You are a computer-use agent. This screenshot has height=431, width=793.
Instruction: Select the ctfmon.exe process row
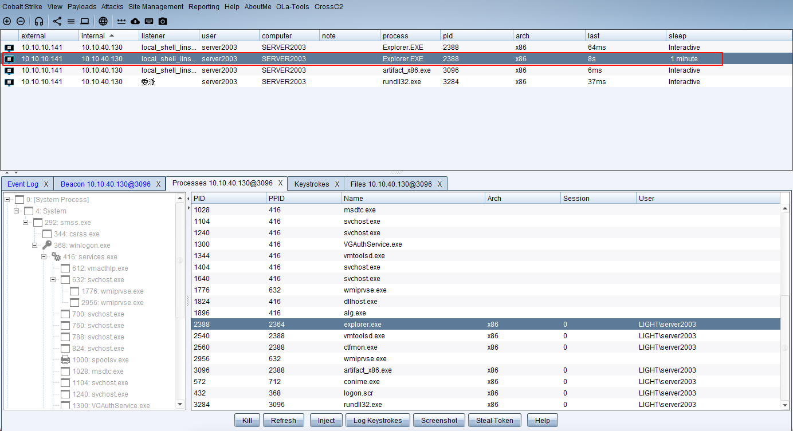click(x=486, y=347)
